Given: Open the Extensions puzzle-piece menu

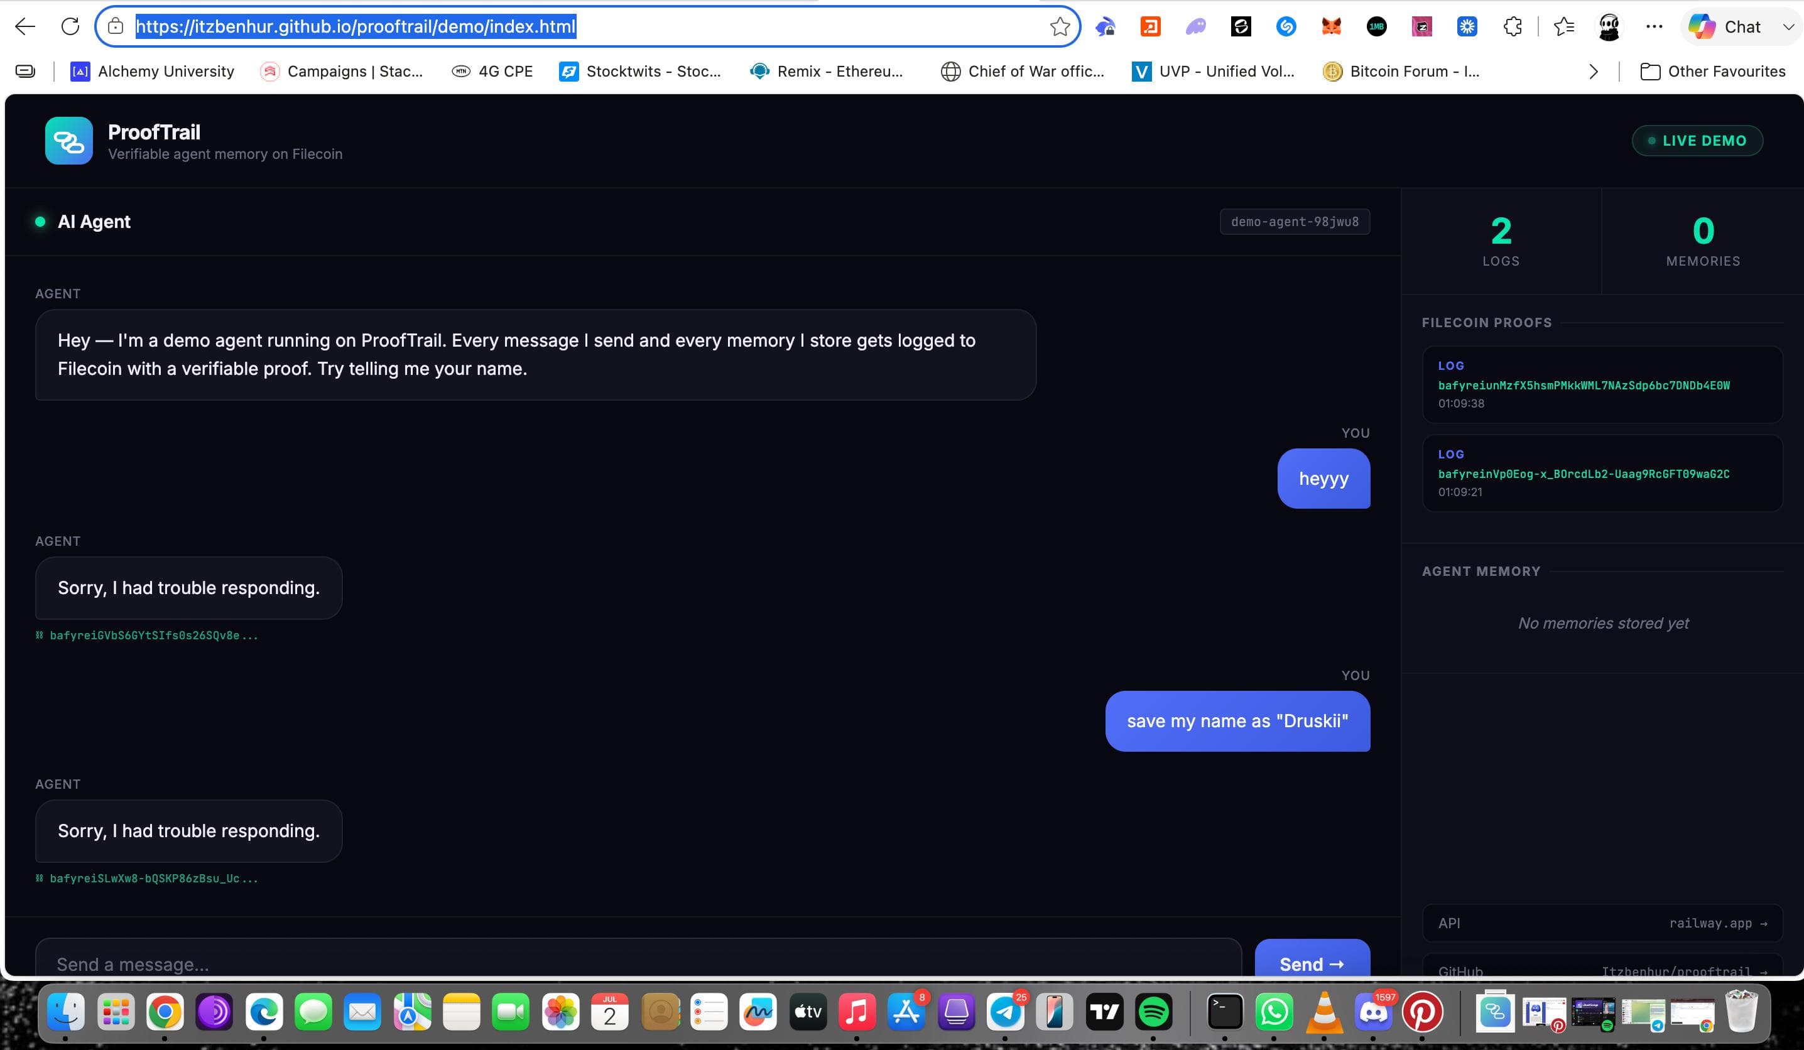Looking at the screenshot, I should [x=1512, y=27].
